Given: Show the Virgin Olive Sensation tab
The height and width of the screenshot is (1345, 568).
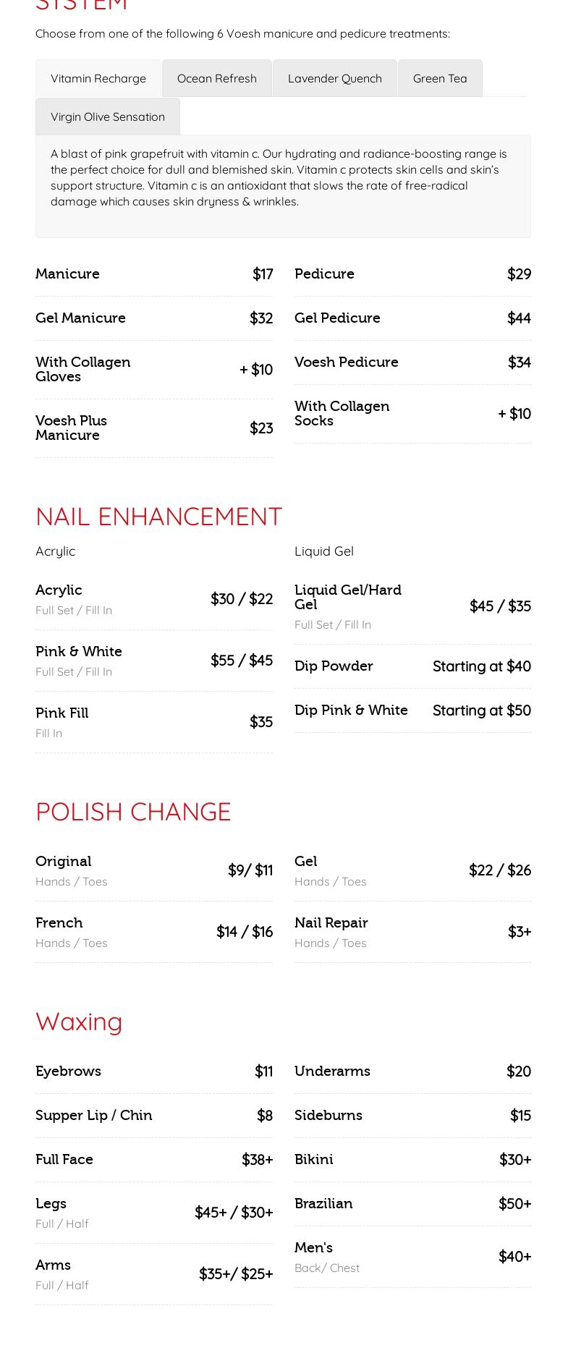Looking at the screenshot, I should click(107, 116).
